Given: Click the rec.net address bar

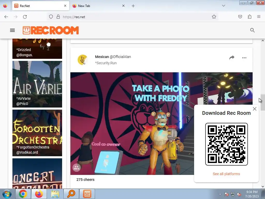Looking at the screenshot, I should tap(133, 17).
